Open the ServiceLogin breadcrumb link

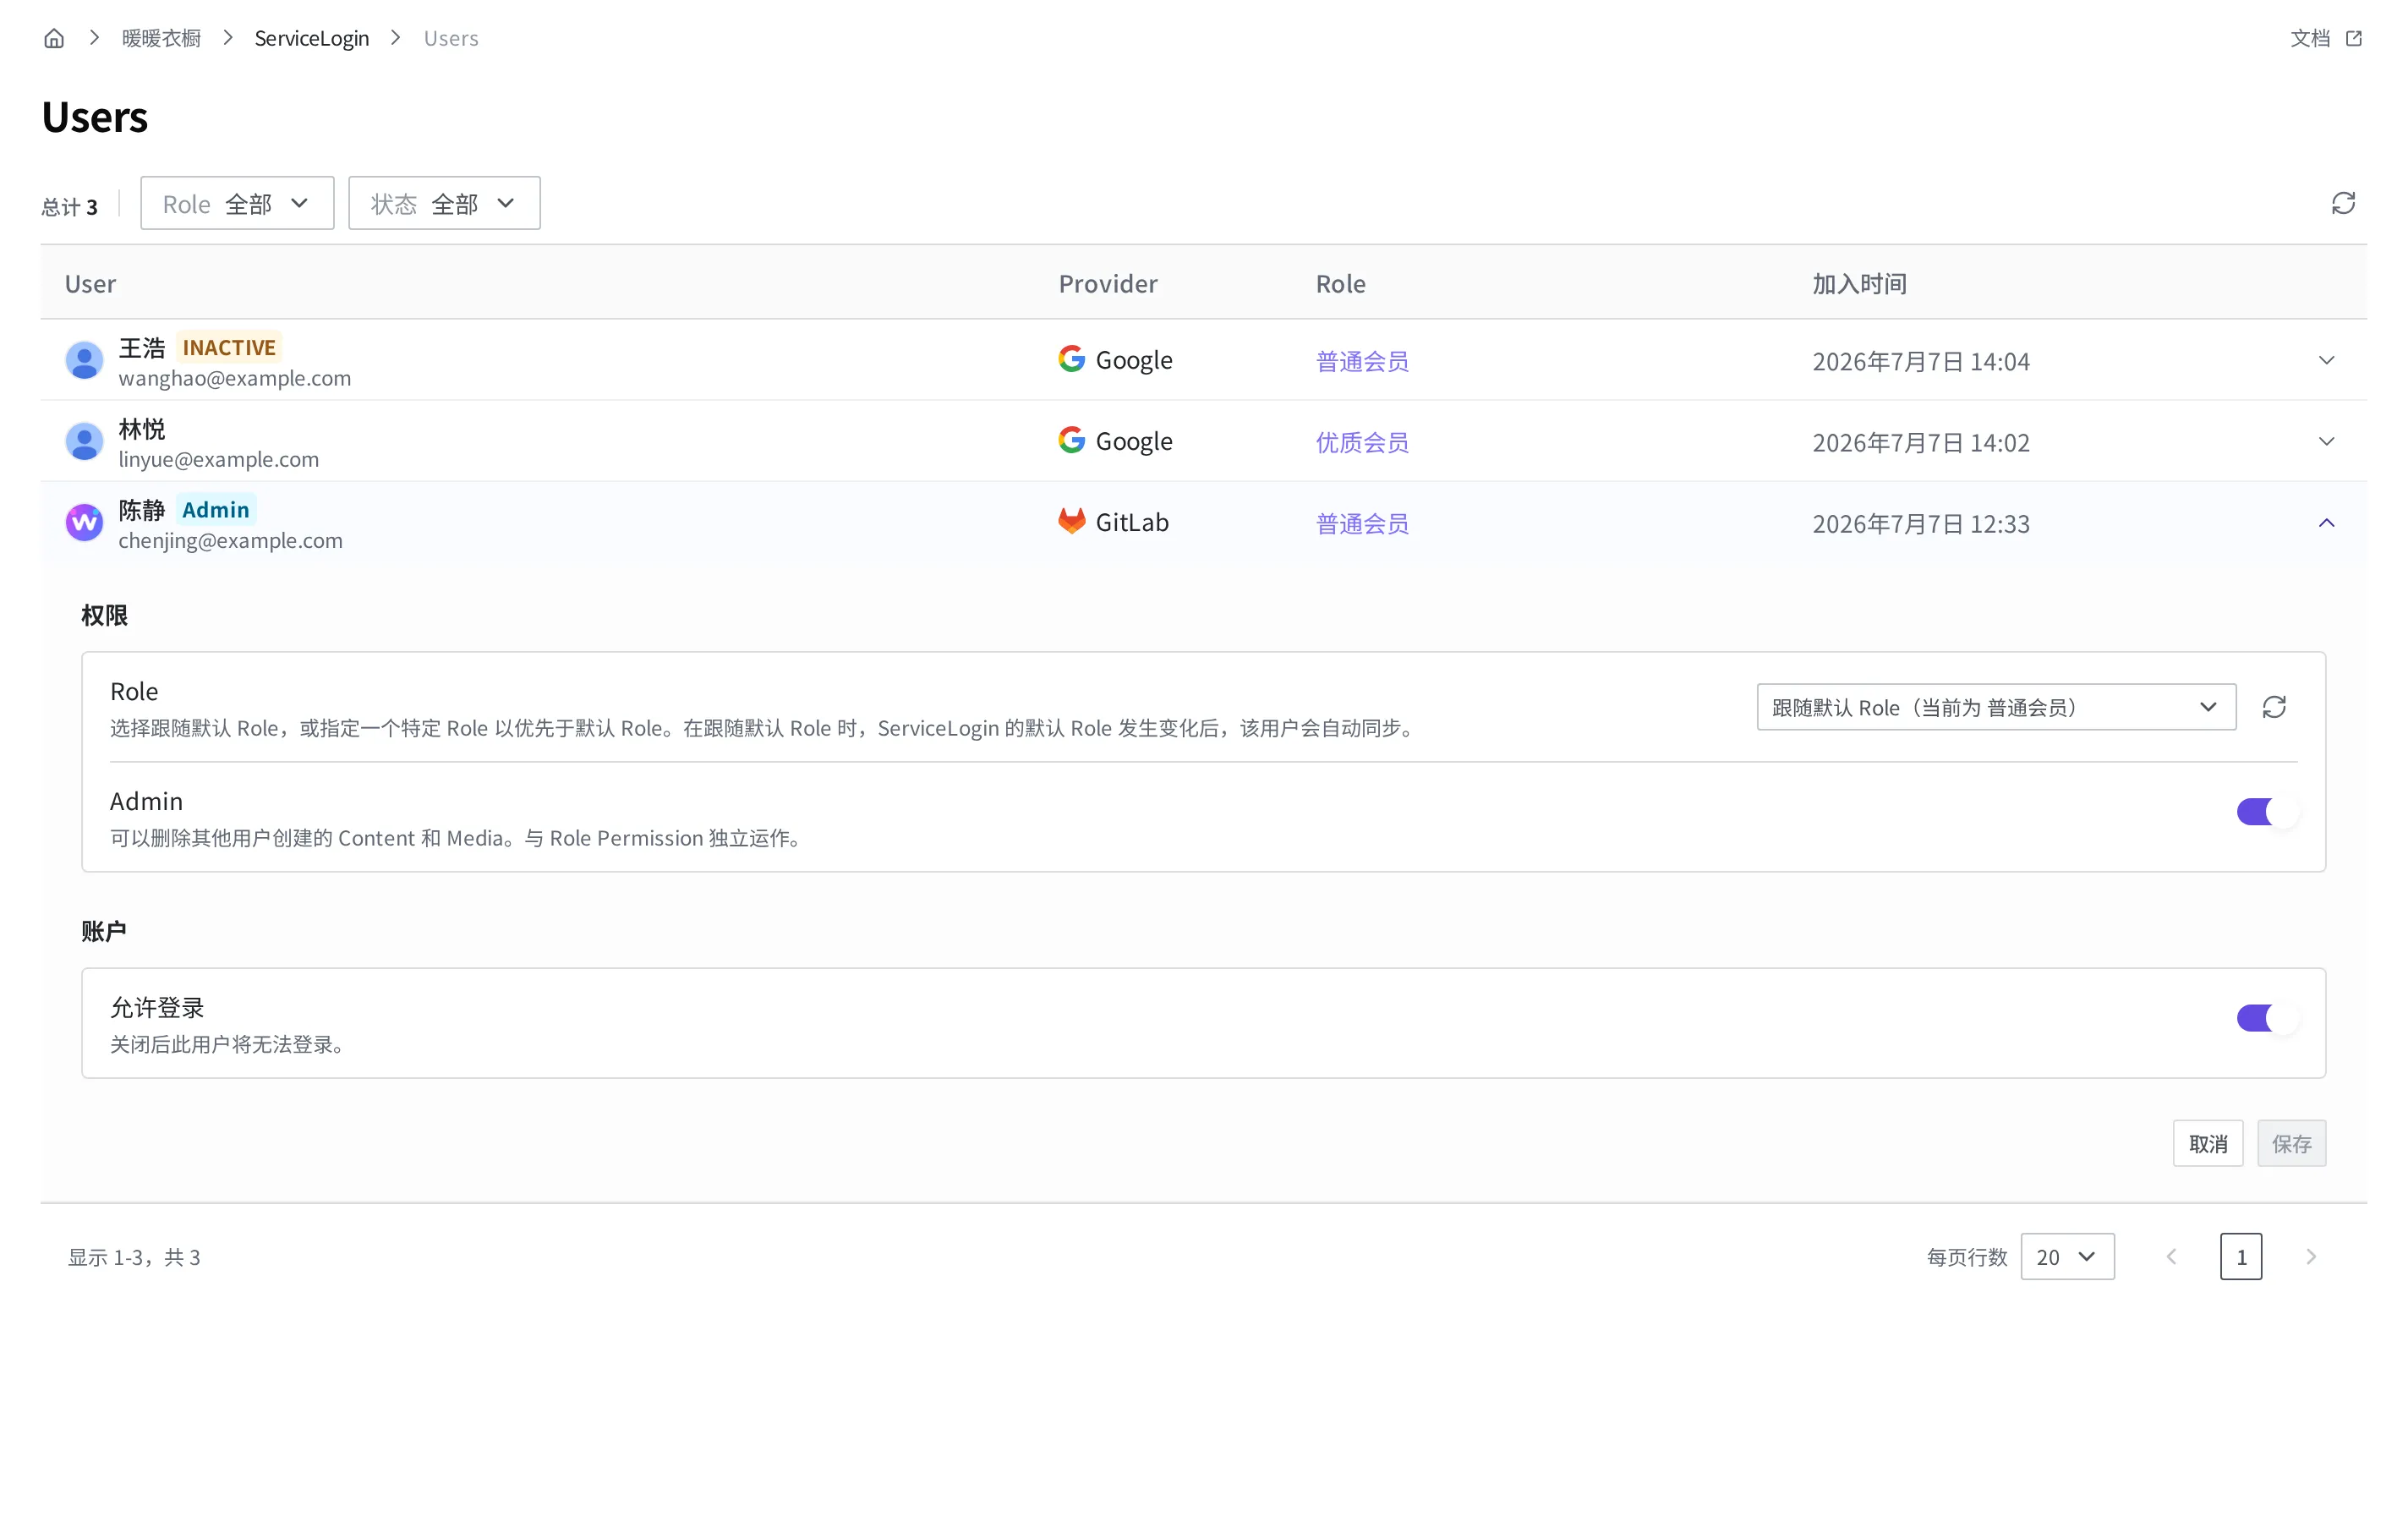[x=311, y=38]
